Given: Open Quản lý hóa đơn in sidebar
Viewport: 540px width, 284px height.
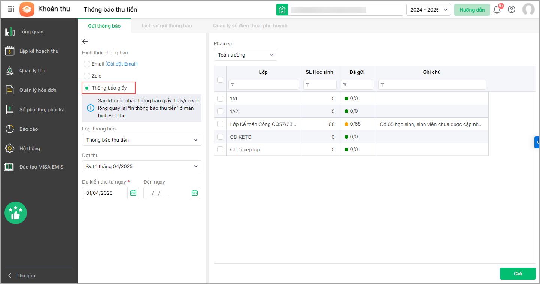Looking at the screenshot, I should 38,90.
